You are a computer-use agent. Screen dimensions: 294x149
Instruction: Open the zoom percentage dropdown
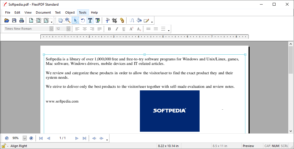point(25,138)
